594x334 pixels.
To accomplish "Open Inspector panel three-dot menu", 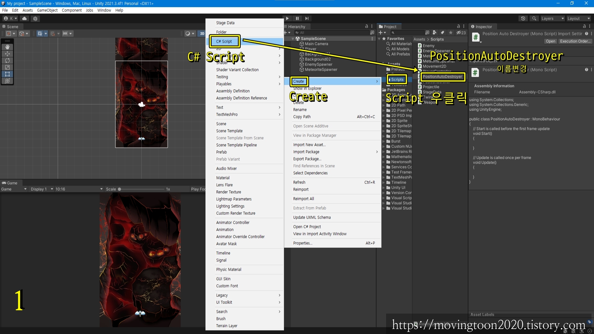I will pyautogui.click(x=590, y=27).
